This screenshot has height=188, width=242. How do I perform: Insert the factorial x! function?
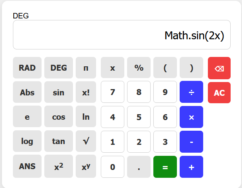tap(86, 92)
